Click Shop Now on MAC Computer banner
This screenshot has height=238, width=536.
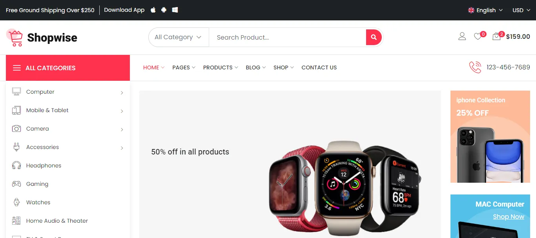[x=509, y=217]
